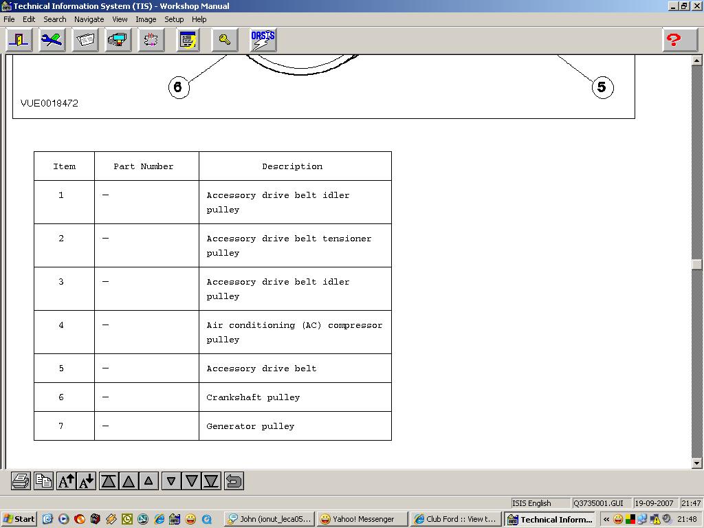Screen dimensions: 704x528
Task: Click the copy pages icon
Action: 43,481
